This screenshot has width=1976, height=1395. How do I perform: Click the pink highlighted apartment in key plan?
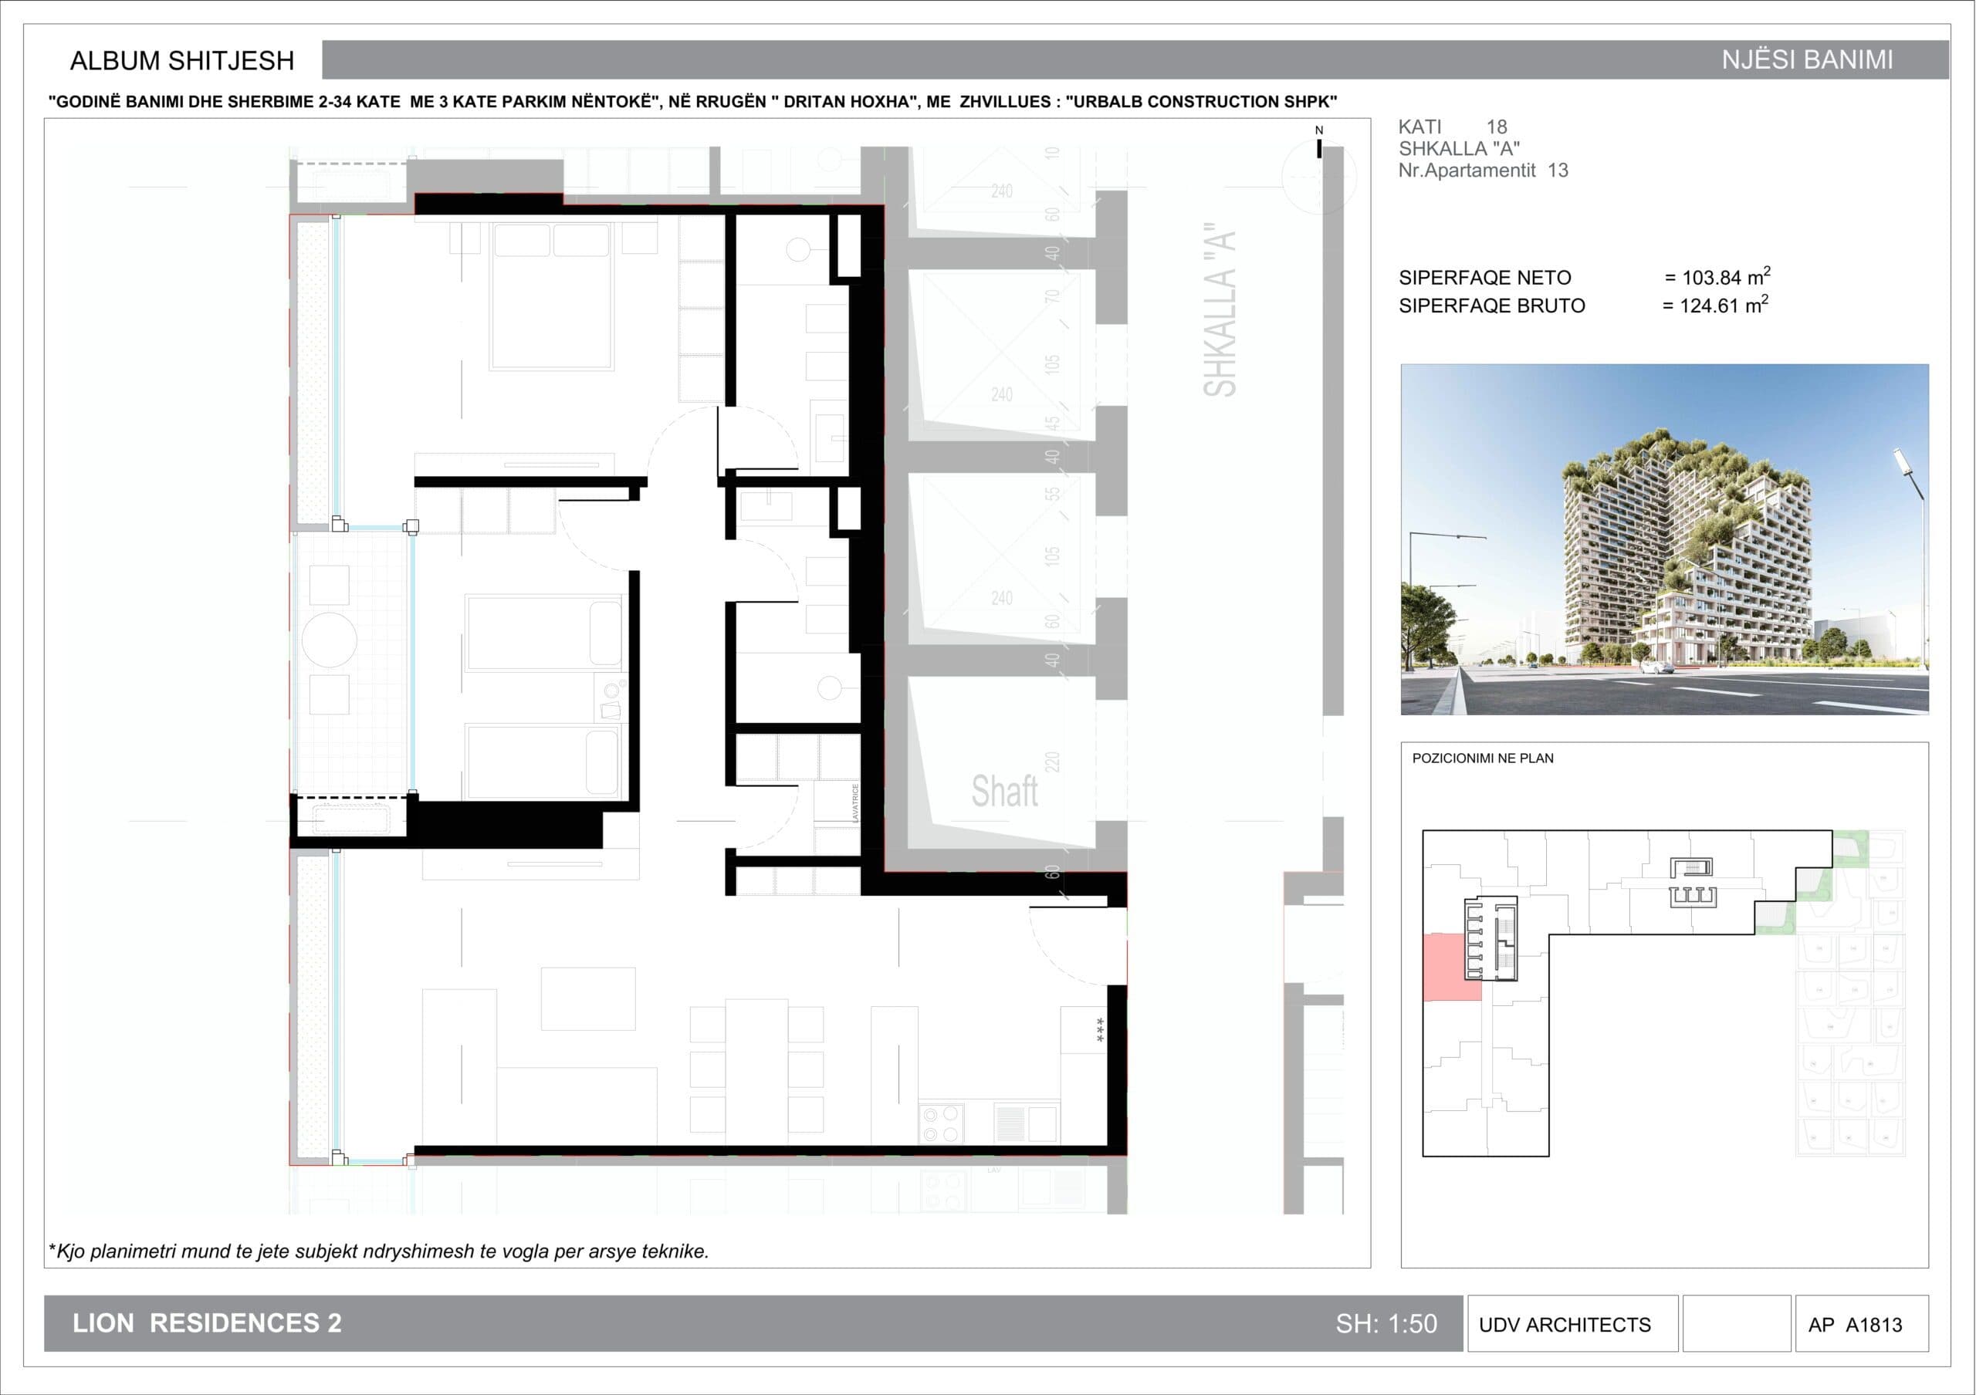point(1451,968)
